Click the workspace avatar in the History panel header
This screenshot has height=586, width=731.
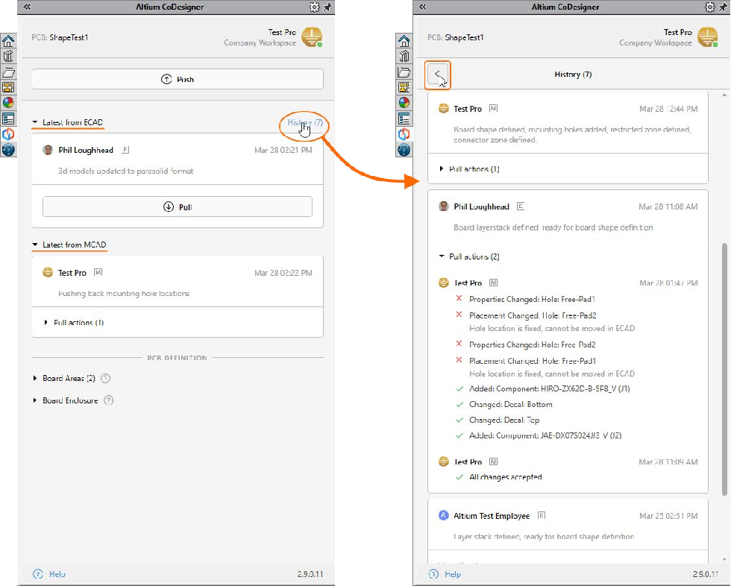708,37
